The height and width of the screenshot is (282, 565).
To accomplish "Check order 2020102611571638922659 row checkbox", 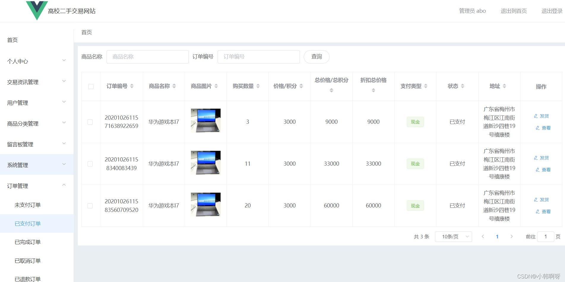I will [90, 122].
